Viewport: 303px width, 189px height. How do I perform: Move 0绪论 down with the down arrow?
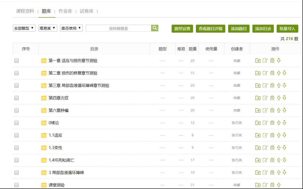pos(284,123)
